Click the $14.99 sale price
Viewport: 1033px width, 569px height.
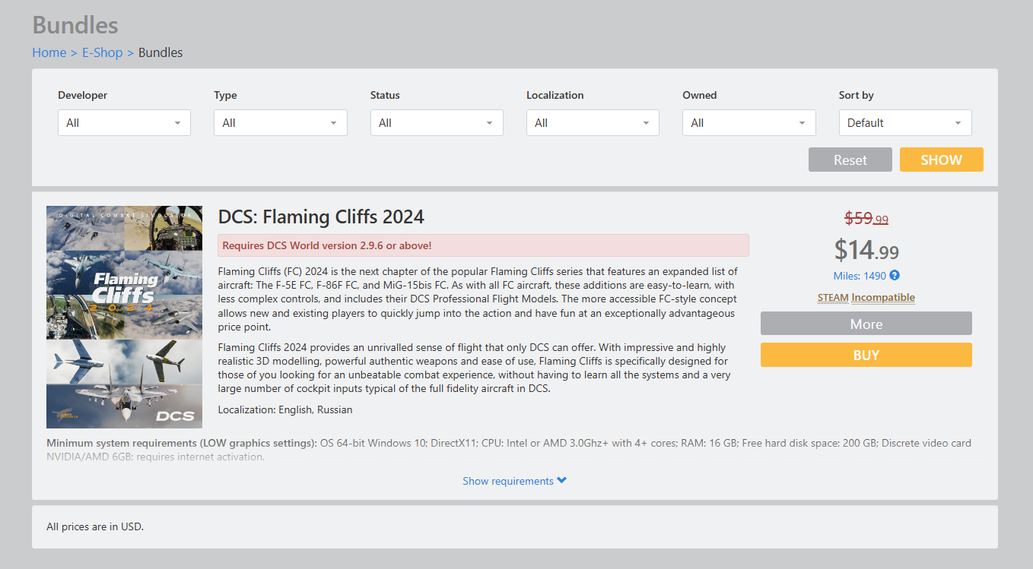click(x=866, y=250)
